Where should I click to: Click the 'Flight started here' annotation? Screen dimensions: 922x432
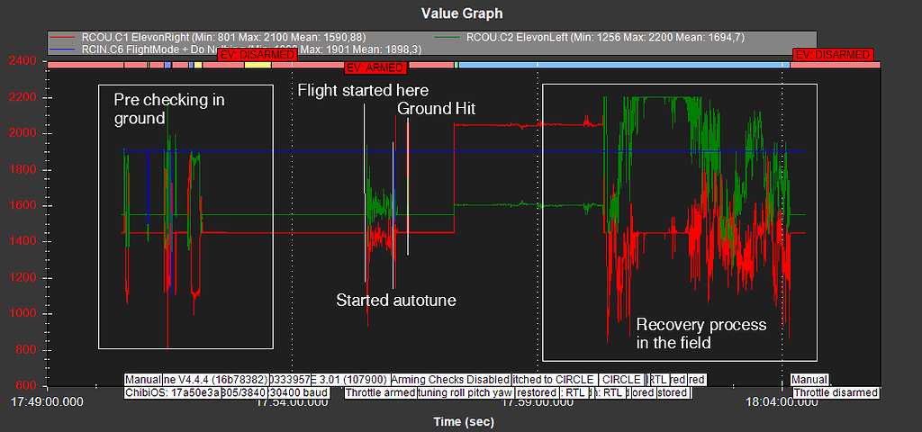pos(363,91)
